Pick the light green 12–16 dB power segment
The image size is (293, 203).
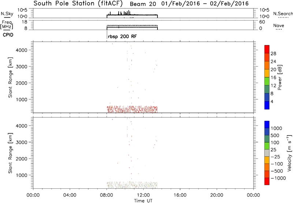click(267, 81)
